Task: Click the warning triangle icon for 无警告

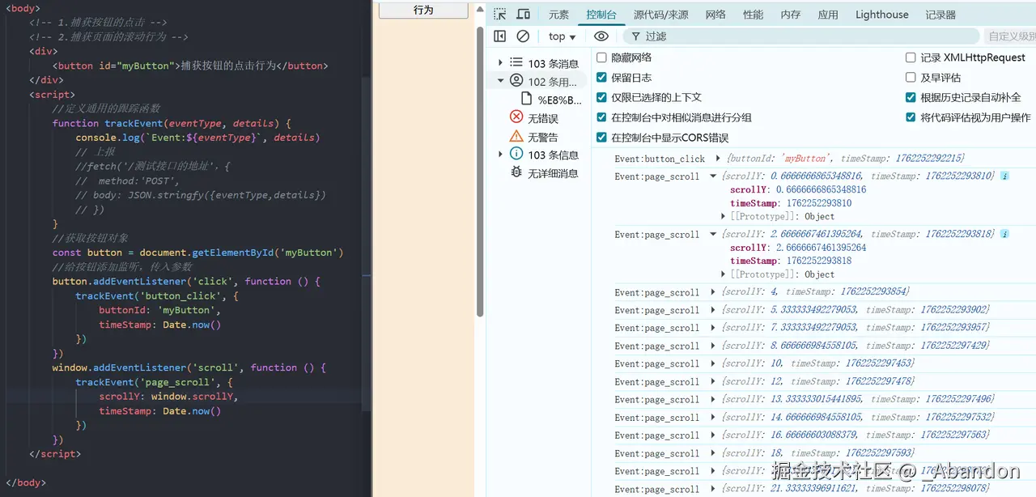Action: pos(516,136)
